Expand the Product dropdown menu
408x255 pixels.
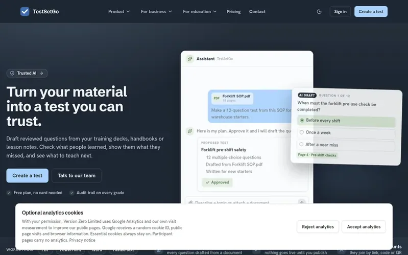coord(119,11)
